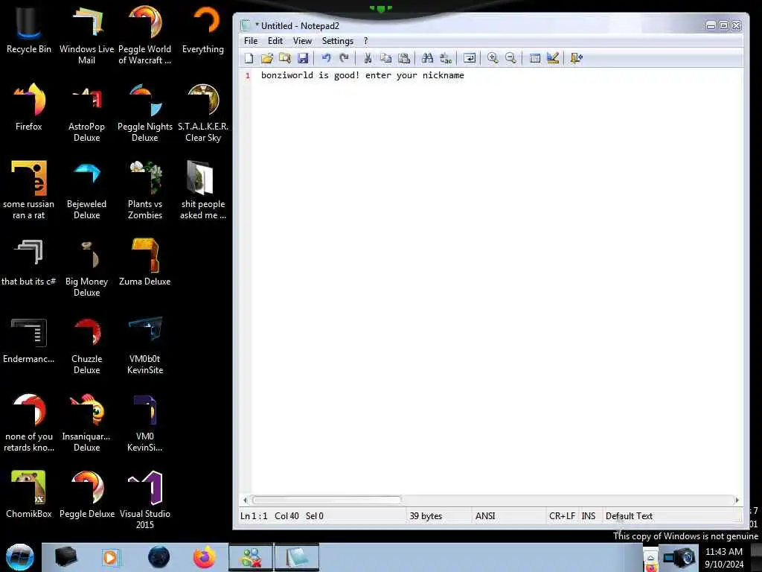The image size is (762, 572).
Task: Cut selection with scissors icon
Action: point(368,58)
